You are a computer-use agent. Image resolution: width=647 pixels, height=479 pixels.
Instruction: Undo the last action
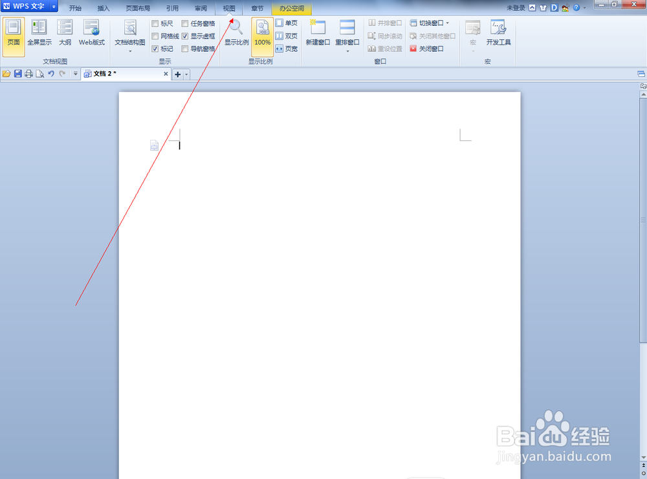coord(51,74)
